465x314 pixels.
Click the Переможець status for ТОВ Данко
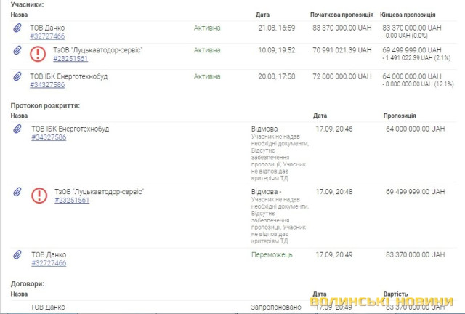[271, 255]
